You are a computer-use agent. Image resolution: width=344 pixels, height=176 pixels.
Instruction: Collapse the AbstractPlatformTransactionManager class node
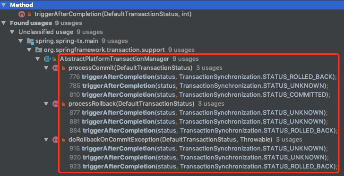pyautogui.click(x=38, y=59)
